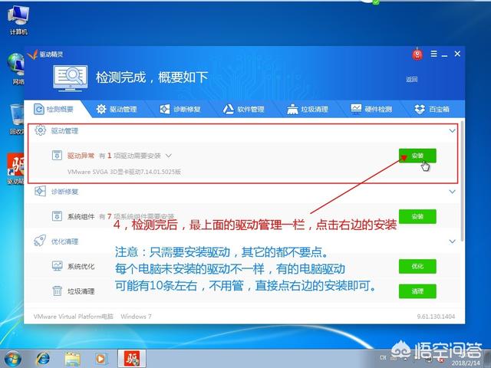Open the 网络 desktop icon
The width and height of the screenshot is (491, 368).
15,69
